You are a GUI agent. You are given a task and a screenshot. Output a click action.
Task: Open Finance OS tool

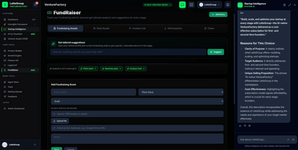coord(20,60)
